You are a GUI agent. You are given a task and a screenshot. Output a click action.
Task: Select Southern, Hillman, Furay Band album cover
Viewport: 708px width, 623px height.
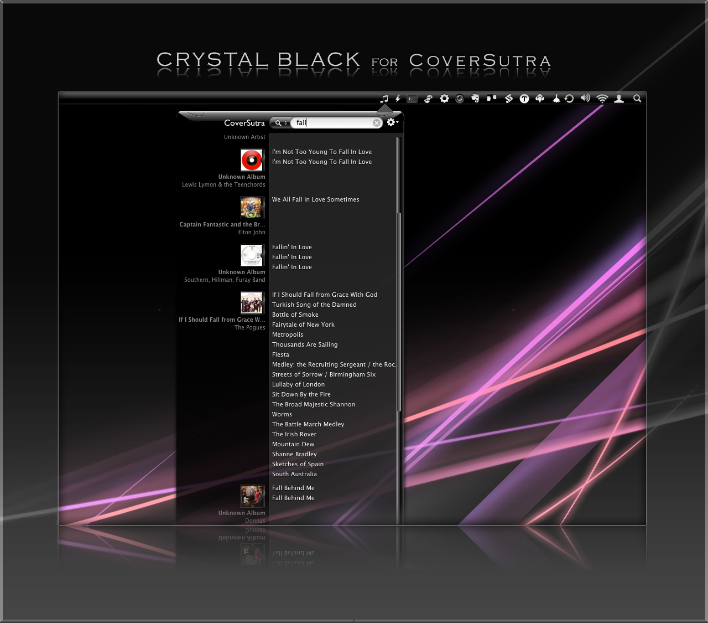252,255
